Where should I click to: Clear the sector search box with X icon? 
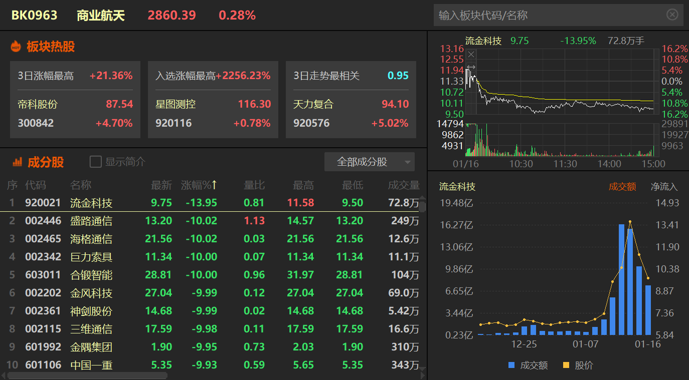coord(672,15)
